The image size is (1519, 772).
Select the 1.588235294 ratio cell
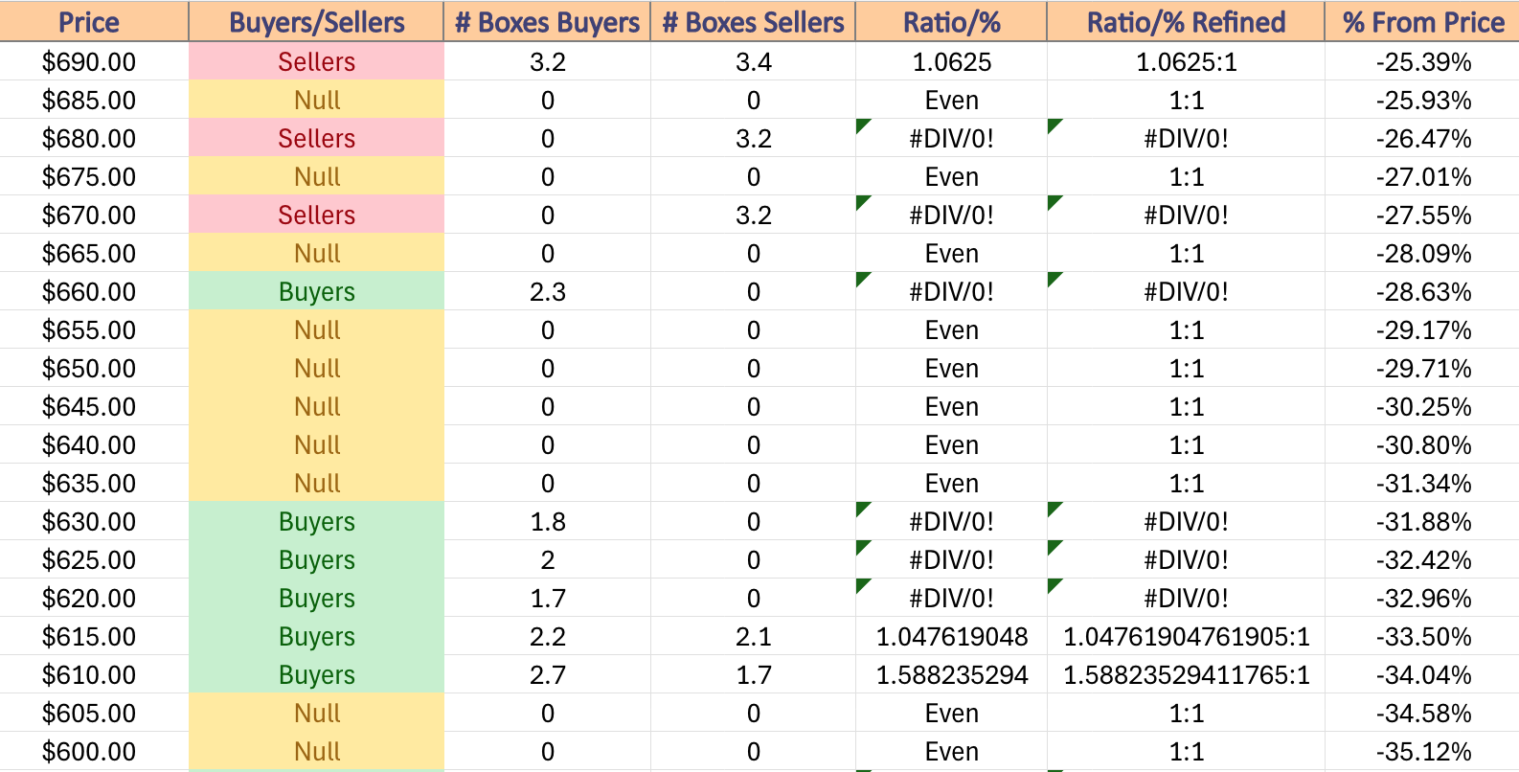click(x=951, y=674)
